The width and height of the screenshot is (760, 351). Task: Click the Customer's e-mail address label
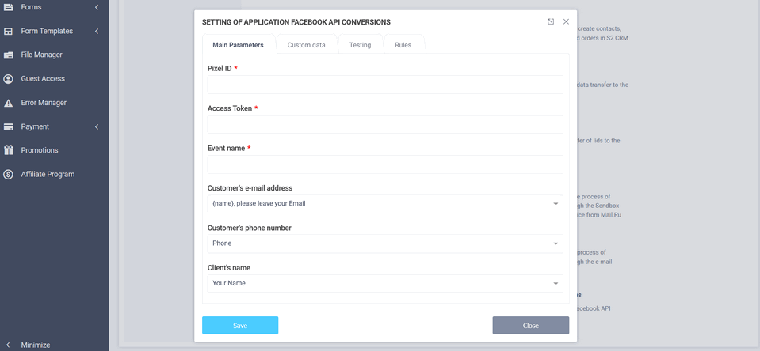click(x=250, y=188)
